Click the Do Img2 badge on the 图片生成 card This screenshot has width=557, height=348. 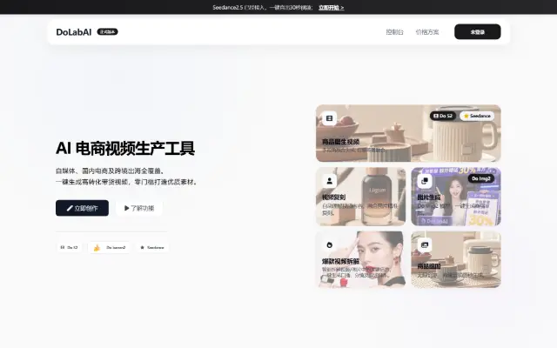pos(481,178)
